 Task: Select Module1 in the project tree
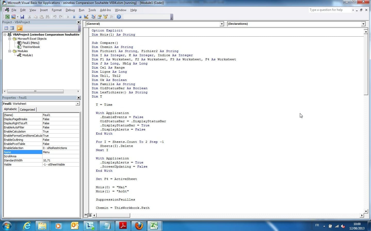click(x=28, y=55)
